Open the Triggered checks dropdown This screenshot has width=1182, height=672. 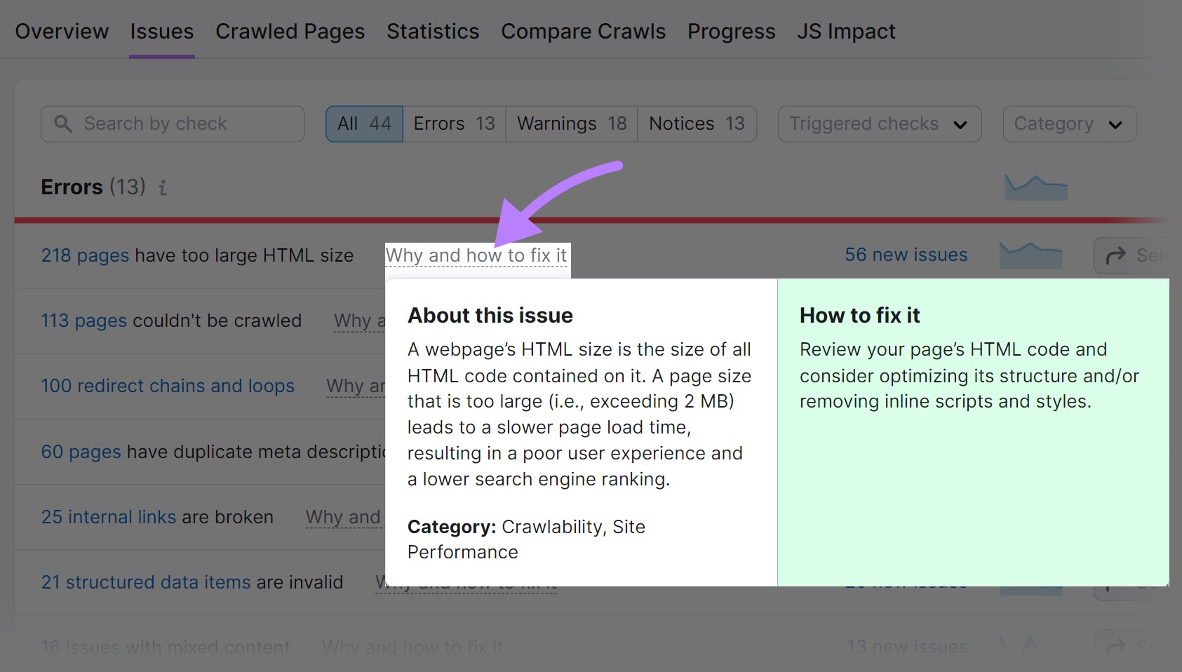878,123
